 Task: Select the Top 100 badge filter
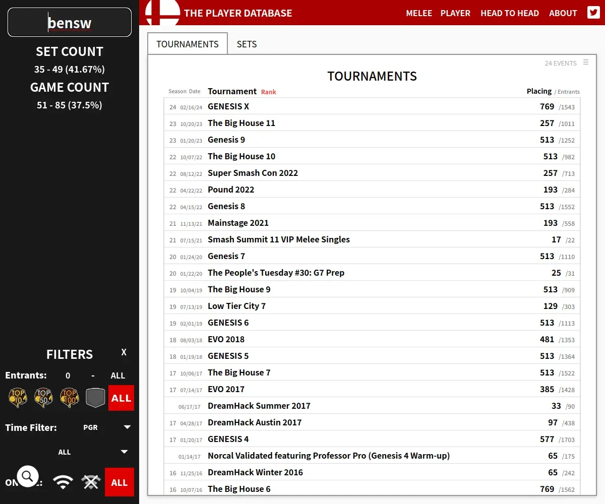click(x=70, y=398)
